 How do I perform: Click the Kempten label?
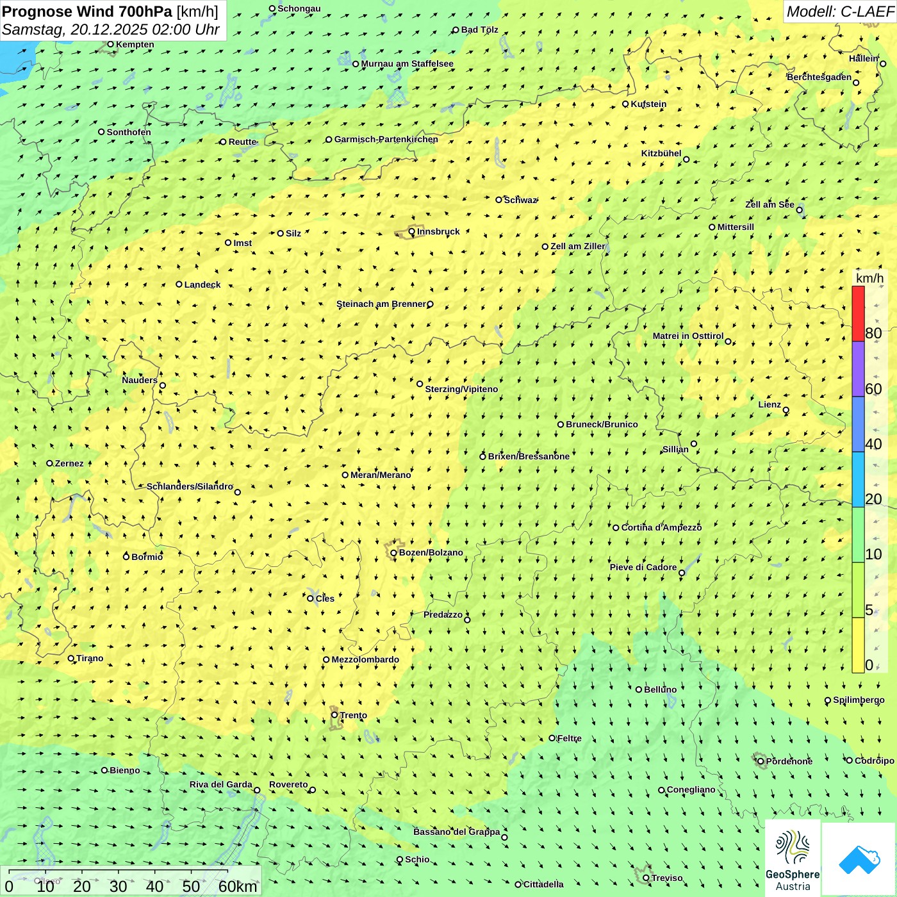(135, 44)
